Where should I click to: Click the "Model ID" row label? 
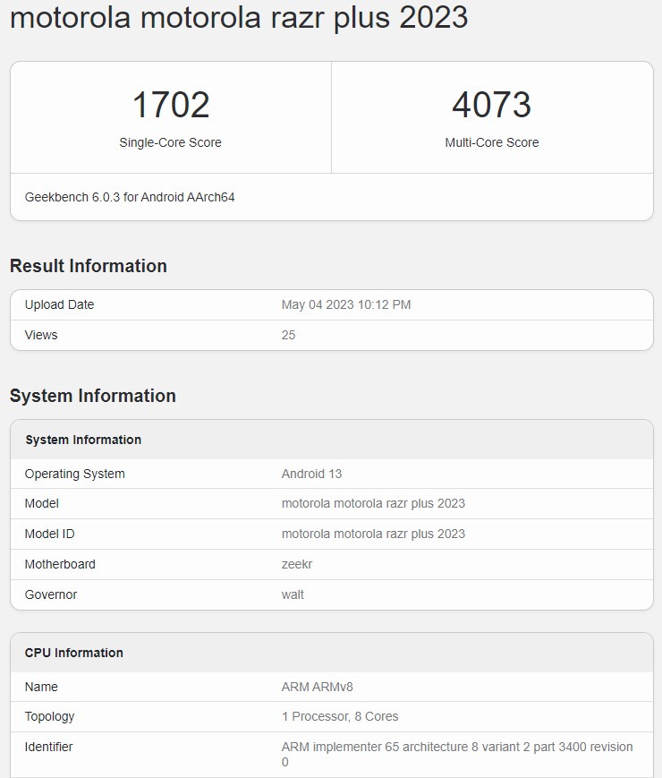50,534
